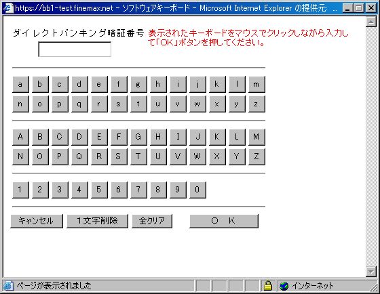Click the lowercase 's' key
Image resolution: width=380 pixels, height=294 pixels.
(119, 104)
